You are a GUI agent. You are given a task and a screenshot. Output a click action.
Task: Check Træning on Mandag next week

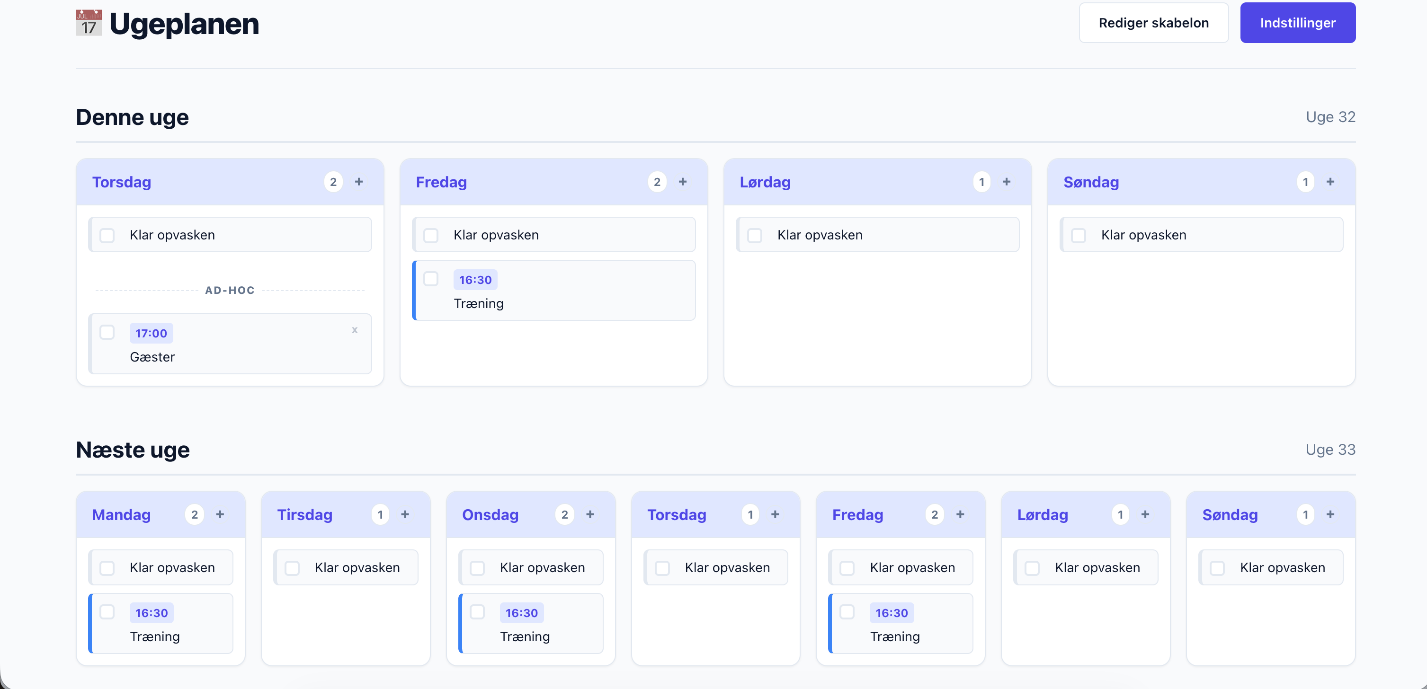[107, 611]
